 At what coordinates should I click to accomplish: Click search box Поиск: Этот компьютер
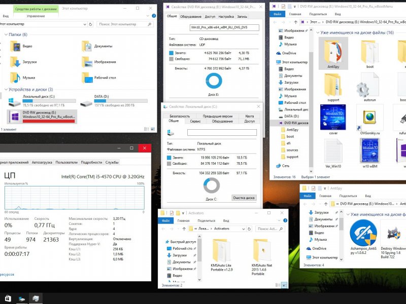point(125,24)
